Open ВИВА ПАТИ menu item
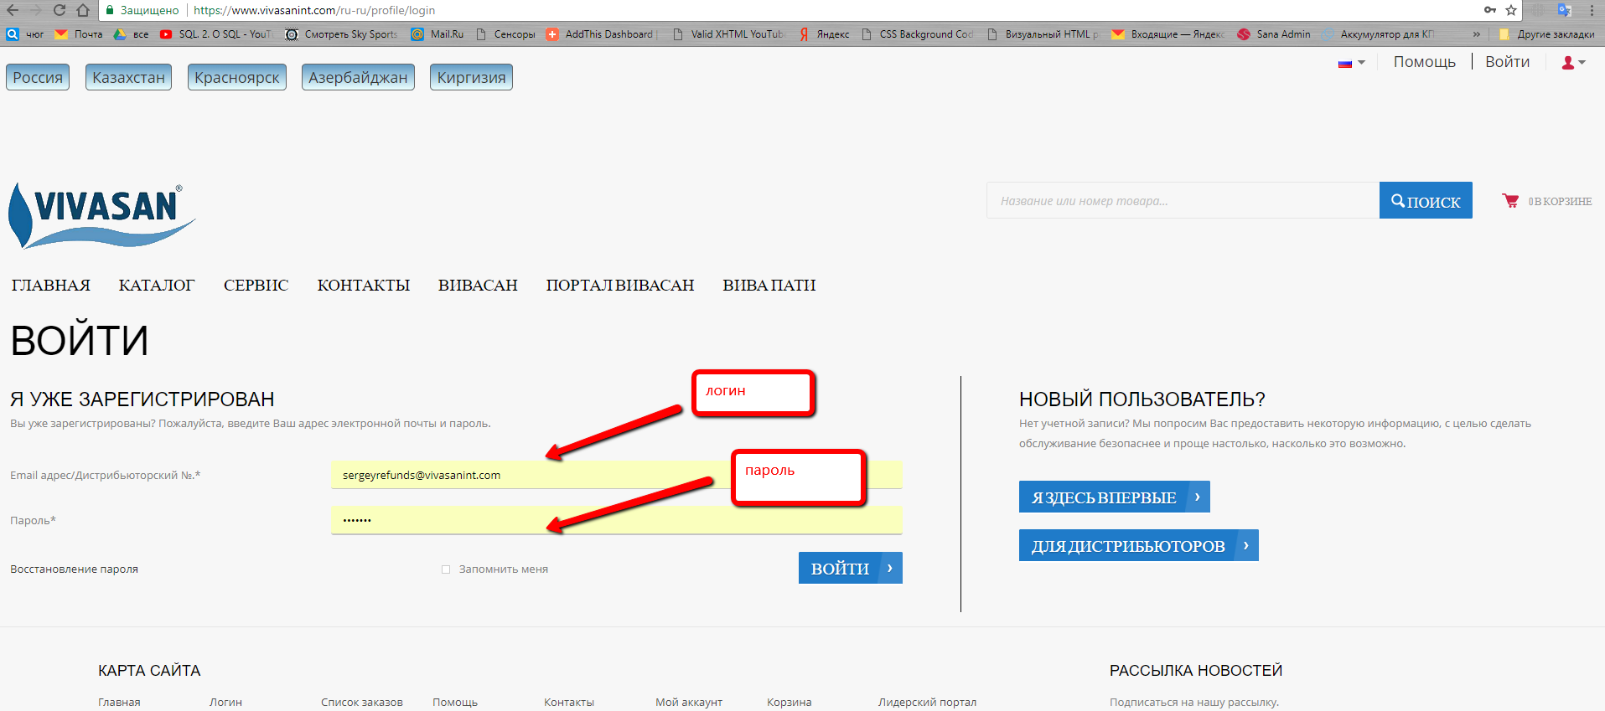Image resolution: width=1605 pixels, height=711 pixels. tap(769, 286)
